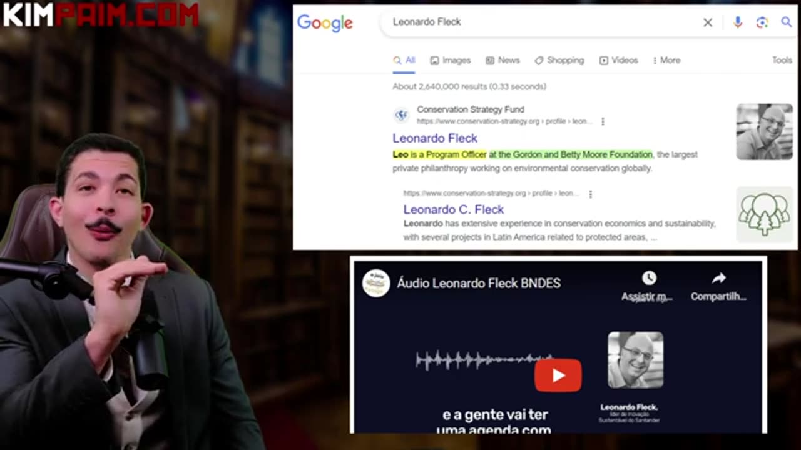Click the magnifier search button
801x450 pixels.
click(787, 22)
